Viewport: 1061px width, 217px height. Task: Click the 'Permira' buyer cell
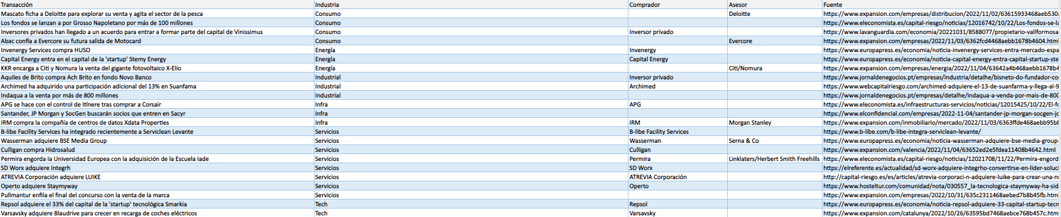tap(678, 159)
